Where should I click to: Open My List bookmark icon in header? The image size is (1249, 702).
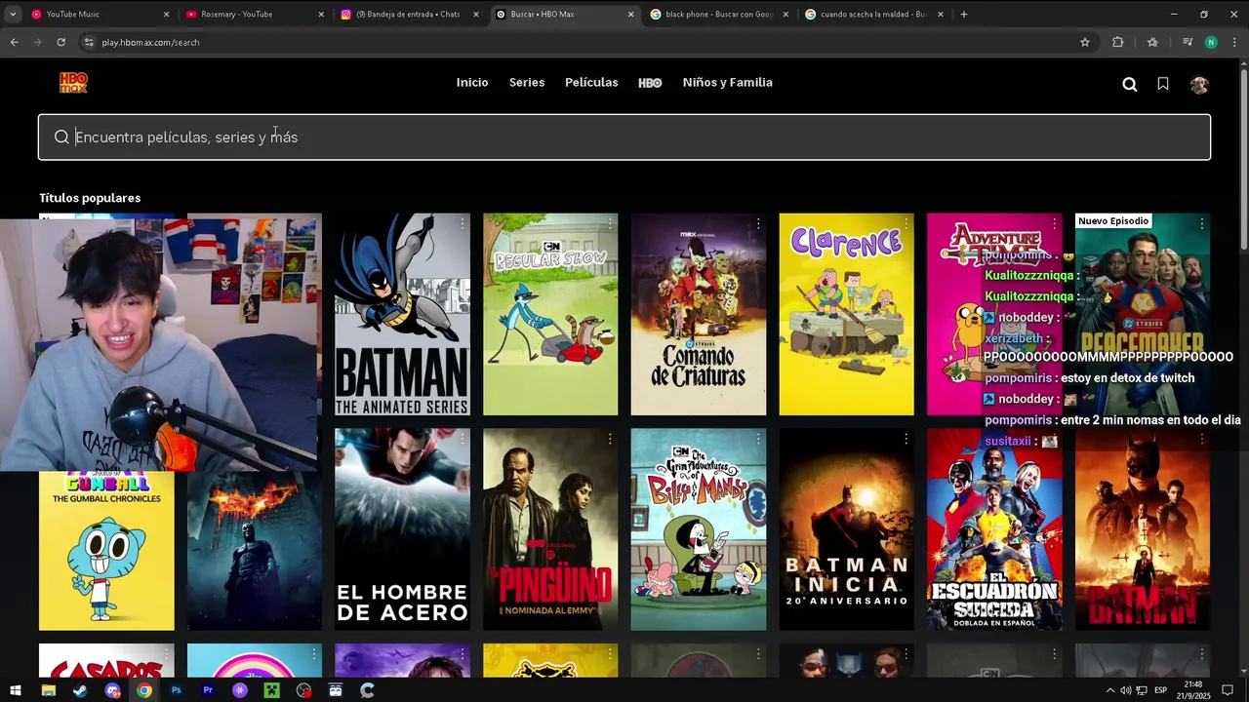click(1163, 84)
